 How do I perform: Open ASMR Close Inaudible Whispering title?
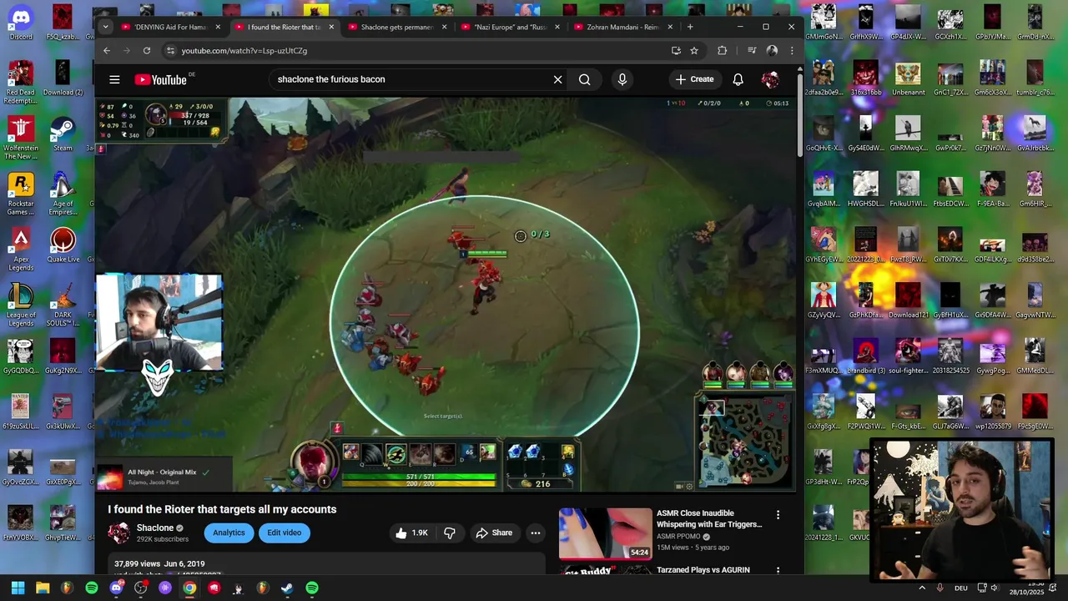point(709,518)
